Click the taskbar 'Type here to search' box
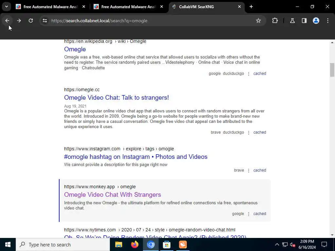The width and height of the screenshot is (335, 251). (63, 244)
